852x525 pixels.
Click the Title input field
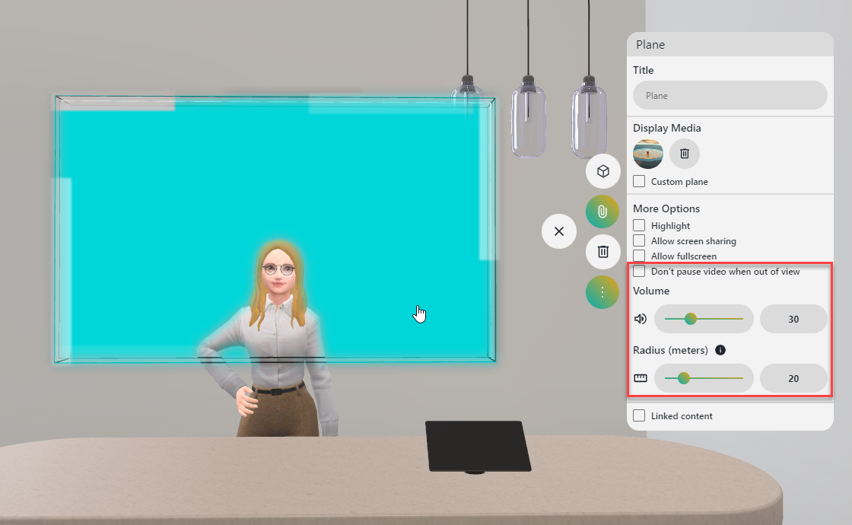pyautogui.click(x=730, y=96)
